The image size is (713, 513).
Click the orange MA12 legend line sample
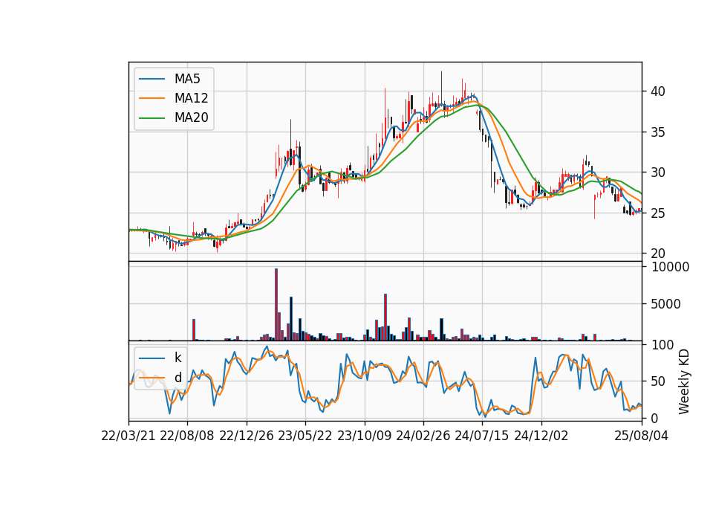tap(152, 98)
